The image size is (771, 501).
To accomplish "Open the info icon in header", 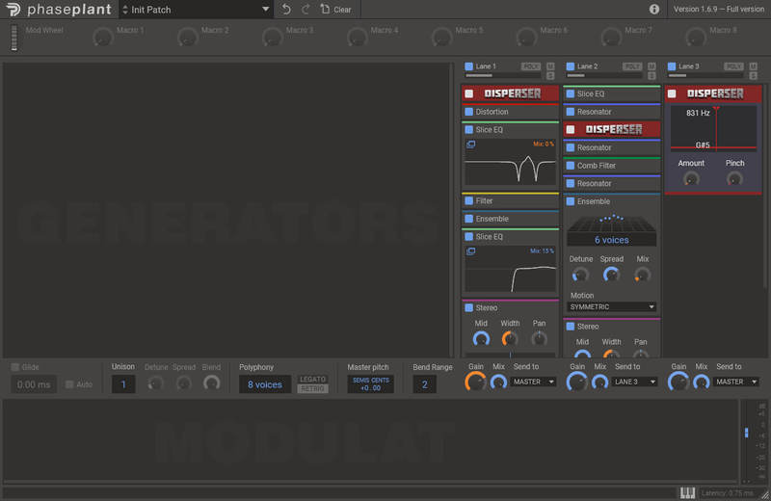I will point(654,9).
